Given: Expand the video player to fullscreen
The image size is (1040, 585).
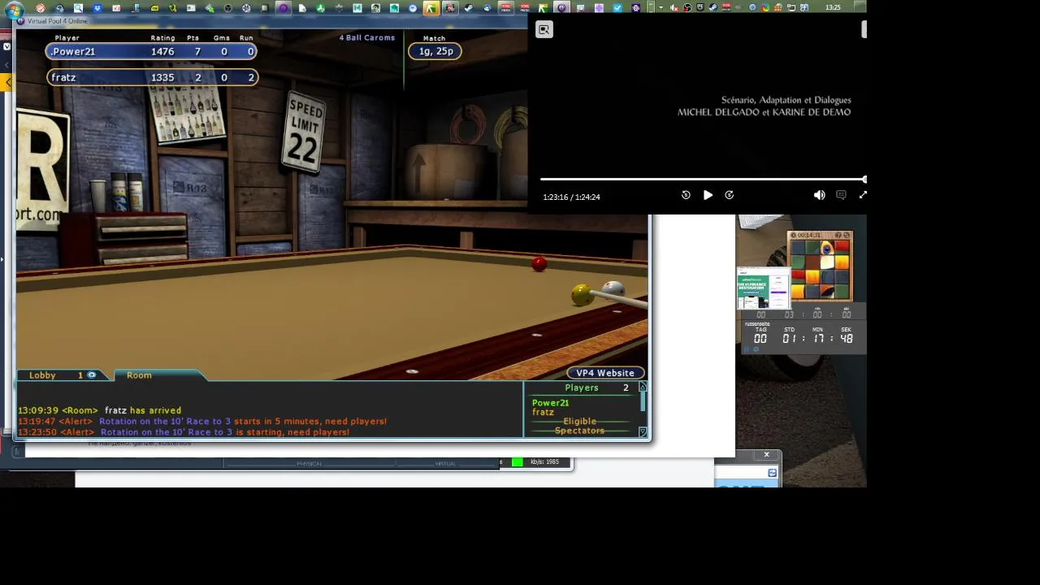Looking at the screenshot, I should [863, 195].
